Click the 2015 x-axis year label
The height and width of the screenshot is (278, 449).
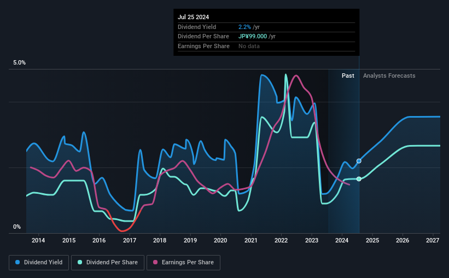pos(69,240)
